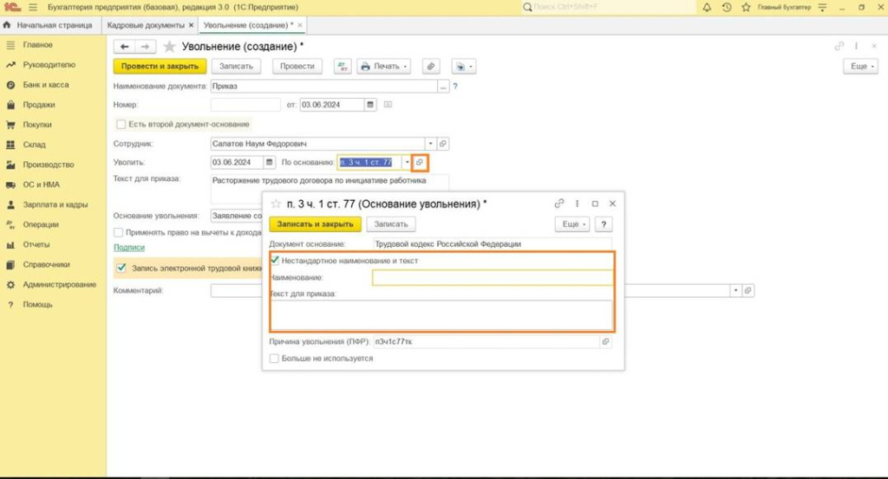Open calendar picker next to document date
This screenshot has height=479, width=888.
[x=370, y=105]
